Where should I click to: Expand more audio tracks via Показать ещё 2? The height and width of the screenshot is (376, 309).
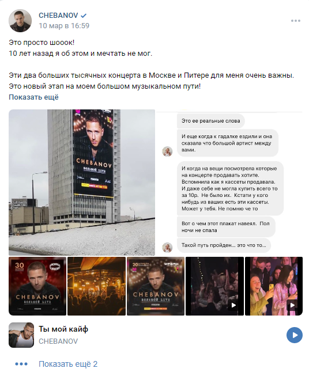(x=68, y=364)
